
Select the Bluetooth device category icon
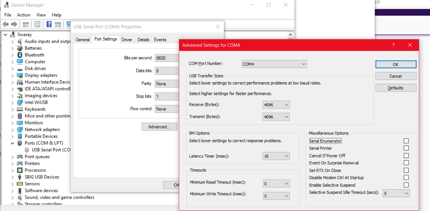pos(20,55)
